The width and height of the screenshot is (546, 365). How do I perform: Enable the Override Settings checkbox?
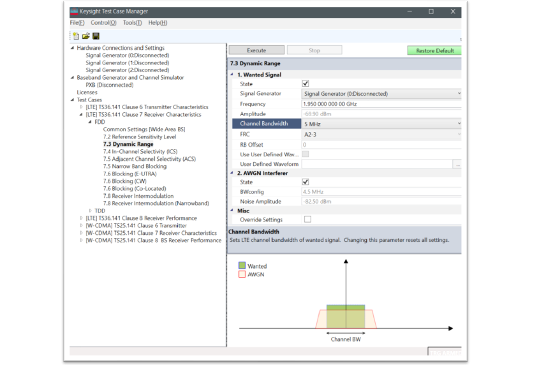click(307, 219)
